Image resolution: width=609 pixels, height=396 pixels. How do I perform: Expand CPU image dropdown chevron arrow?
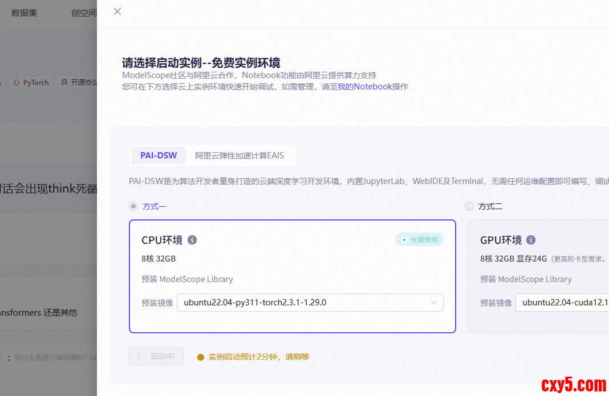(434, 303)
